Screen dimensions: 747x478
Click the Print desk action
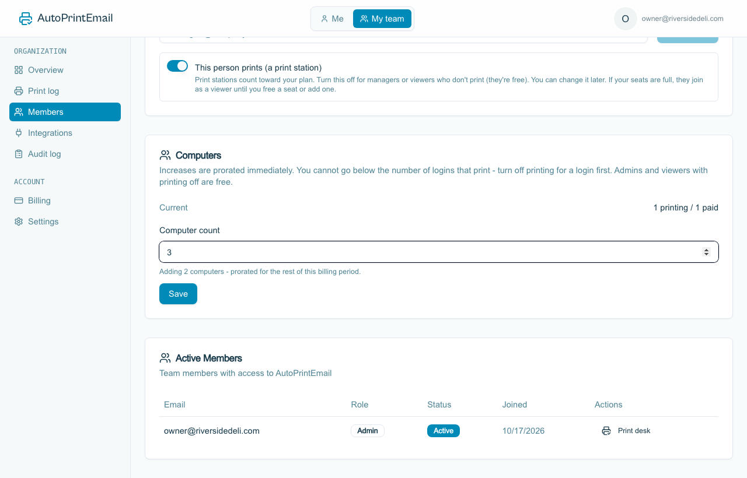pyautogui.click(x=626, y=431)
